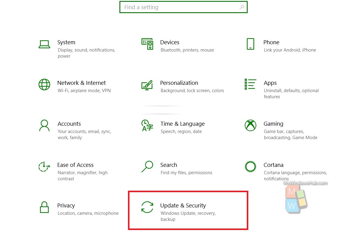Open Time & Language title

tap(183, 124)
